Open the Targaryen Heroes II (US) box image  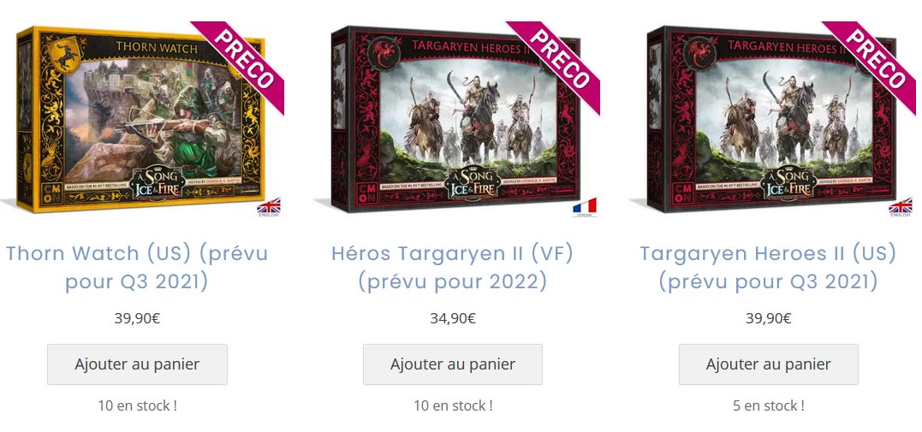(x=771, y=119)
